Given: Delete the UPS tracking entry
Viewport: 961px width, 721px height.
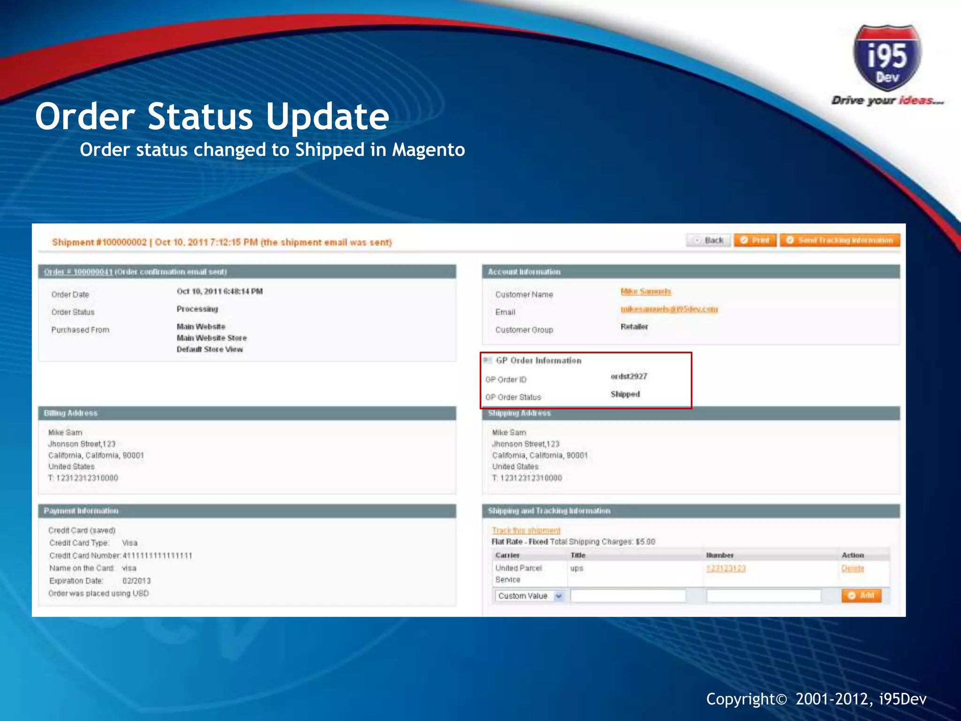Looking at the screenshot, I should pos(853,568).
